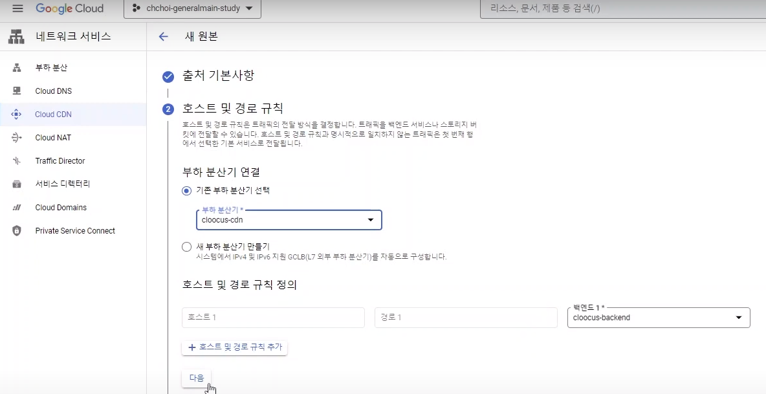Click the 네트워크 서비스 network icon
Viewport: 766px width, 394px height.
[x=17, y=36]
